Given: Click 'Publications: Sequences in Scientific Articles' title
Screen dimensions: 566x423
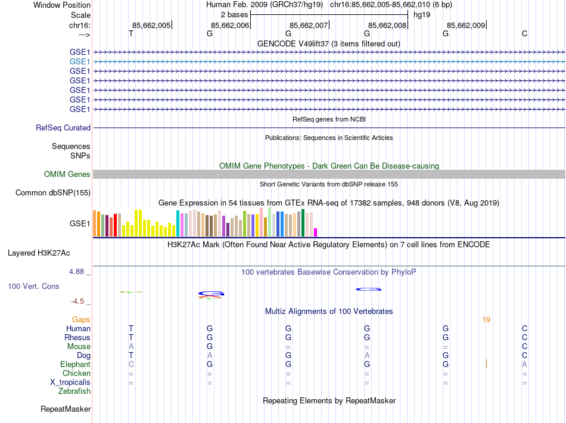Looking at the screenshot, I should pos(329,138).
